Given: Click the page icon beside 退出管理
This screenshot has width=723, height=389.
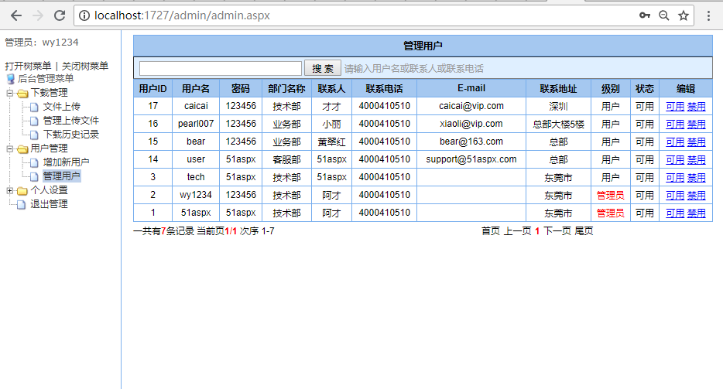Looking at the screenshot, I should [21, 204].
